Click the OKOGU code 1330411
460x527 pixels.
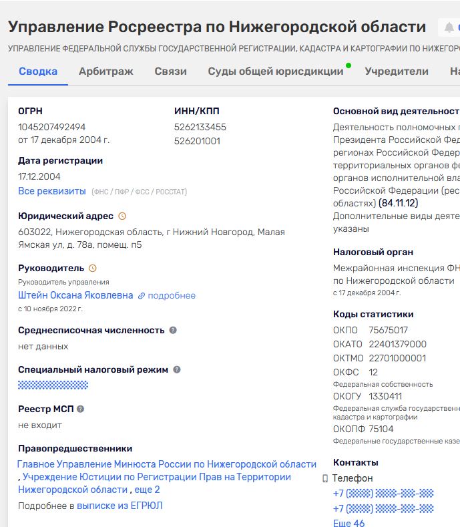pos(385,396)
